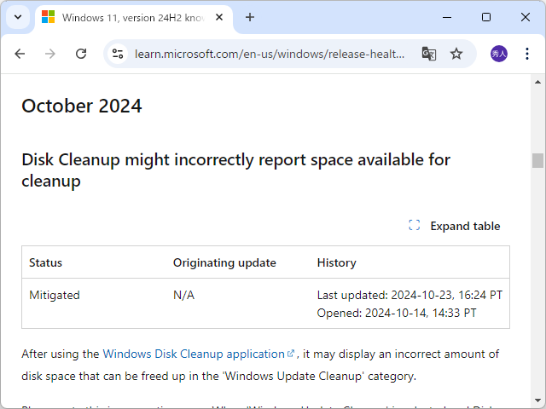
Task: Reload the current page
Action: (81, 54)
